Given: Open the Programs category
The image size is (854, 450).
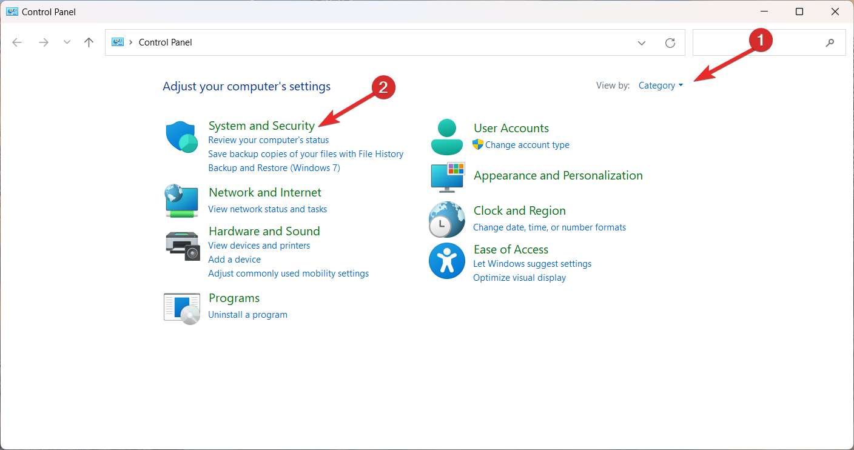Looking at the screenshot, I should [234, 298].
